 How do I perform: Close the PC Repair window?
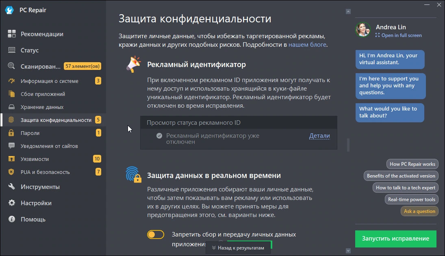tap(439, 5)
